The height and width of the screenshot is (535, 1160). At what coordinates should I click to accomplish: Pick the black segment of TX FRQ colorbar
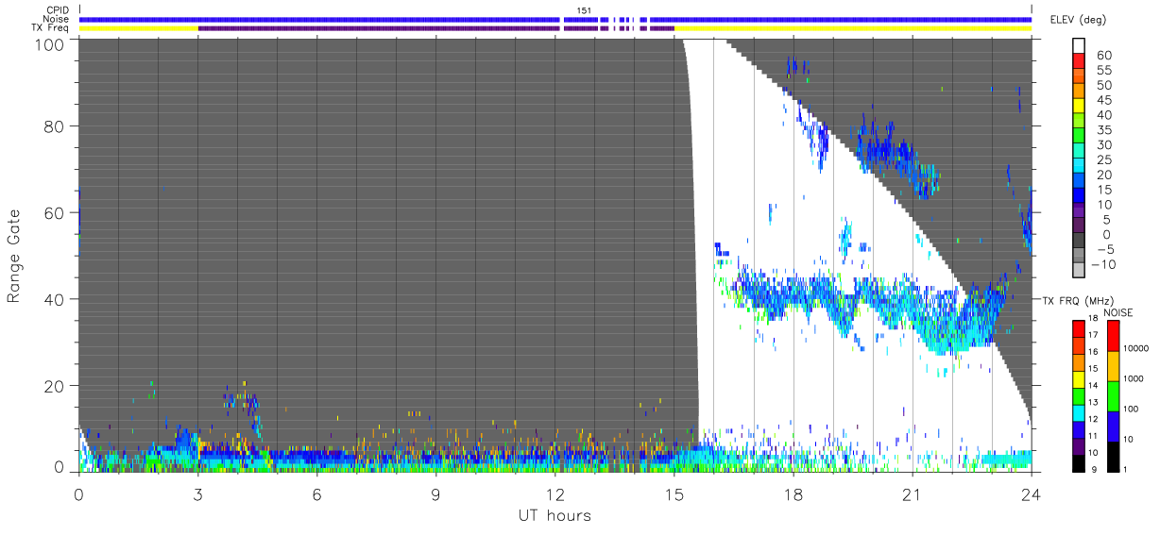click(1079, 462)
